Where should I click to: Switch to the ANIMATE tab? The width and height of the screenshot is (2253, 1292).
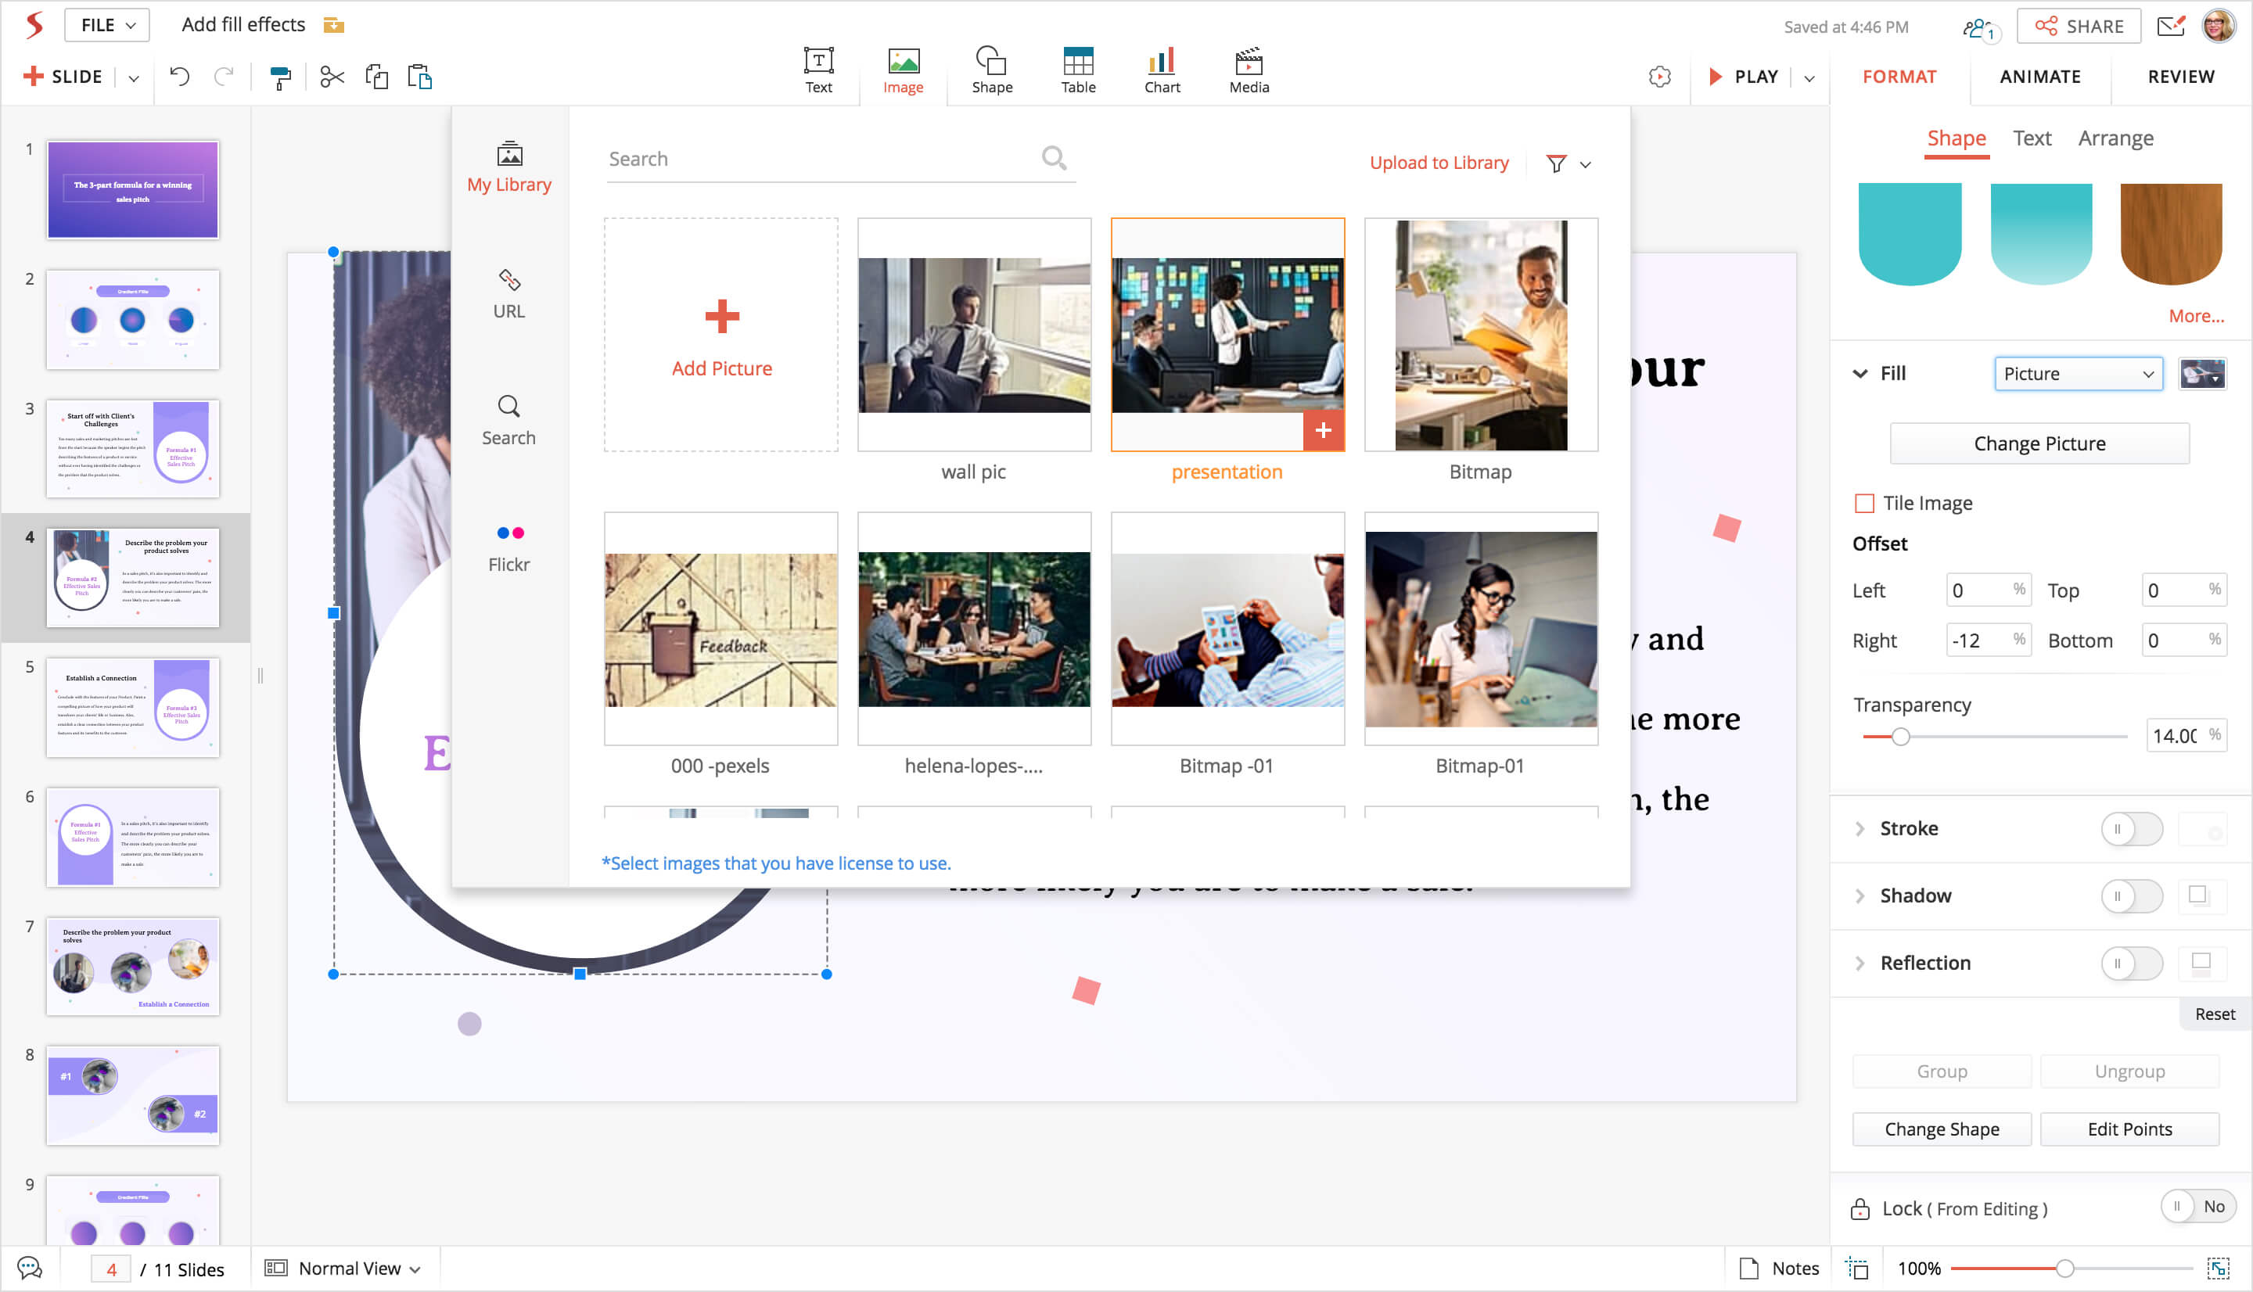(x=2039, y=77)
